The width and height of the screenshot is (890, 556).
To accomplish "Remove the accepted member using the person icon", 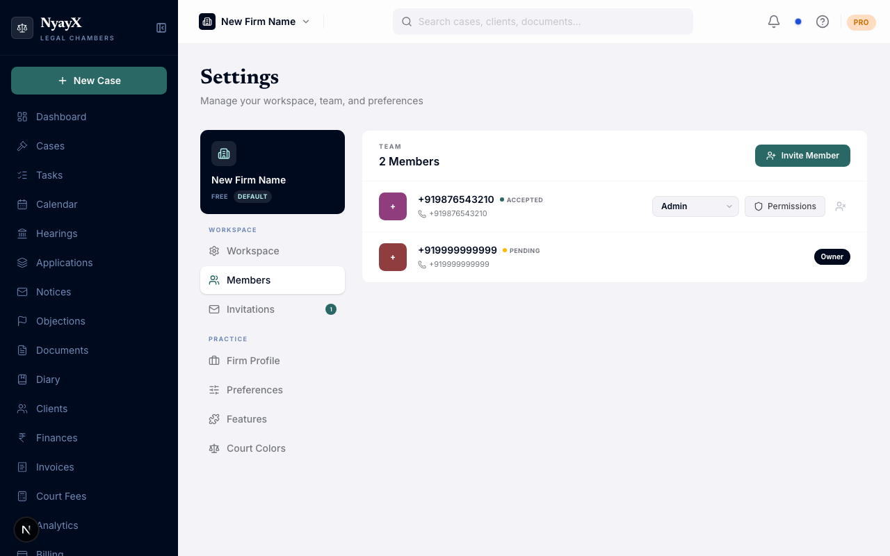I will coord(841,206).
